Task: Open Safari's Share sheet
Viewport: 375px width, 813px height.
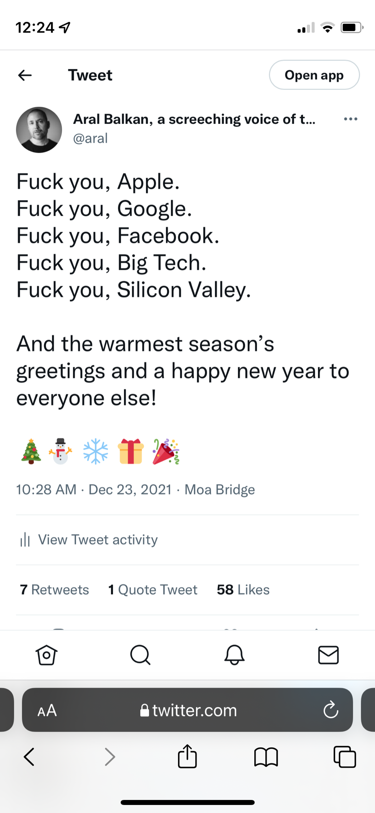Action: coord(187,757)
